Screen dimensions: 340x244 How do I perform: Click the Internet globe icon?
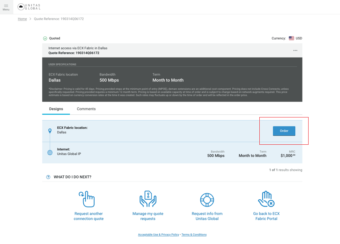[x=50, y=152]
